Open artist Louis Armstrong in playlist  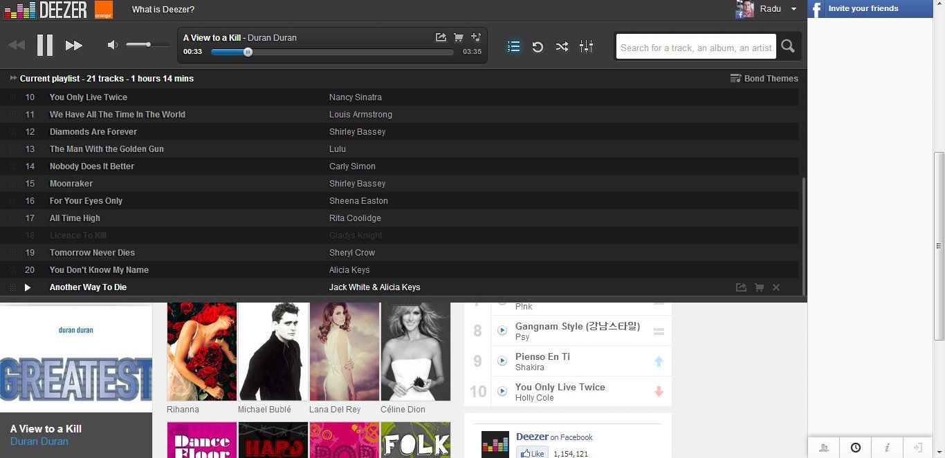pyautogui.click(x=360, y=115)
